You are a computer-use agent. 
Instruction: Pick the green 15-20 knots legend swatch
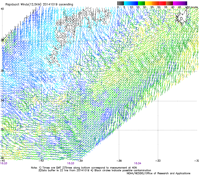pyautogui.click(x=141, y=3)
